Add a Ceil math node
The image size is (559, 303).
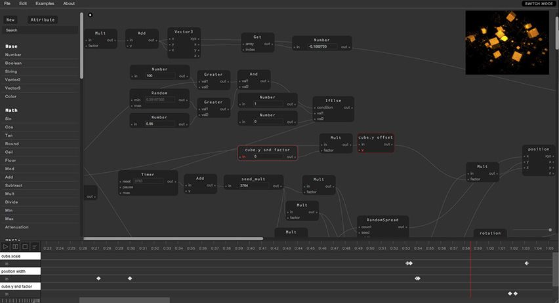click(40, 152)
